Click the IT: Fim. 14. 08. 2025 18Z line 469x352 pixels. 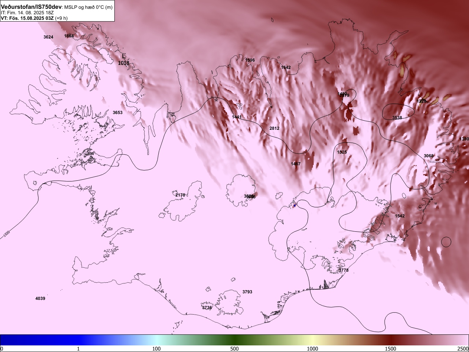pos(27,12)
